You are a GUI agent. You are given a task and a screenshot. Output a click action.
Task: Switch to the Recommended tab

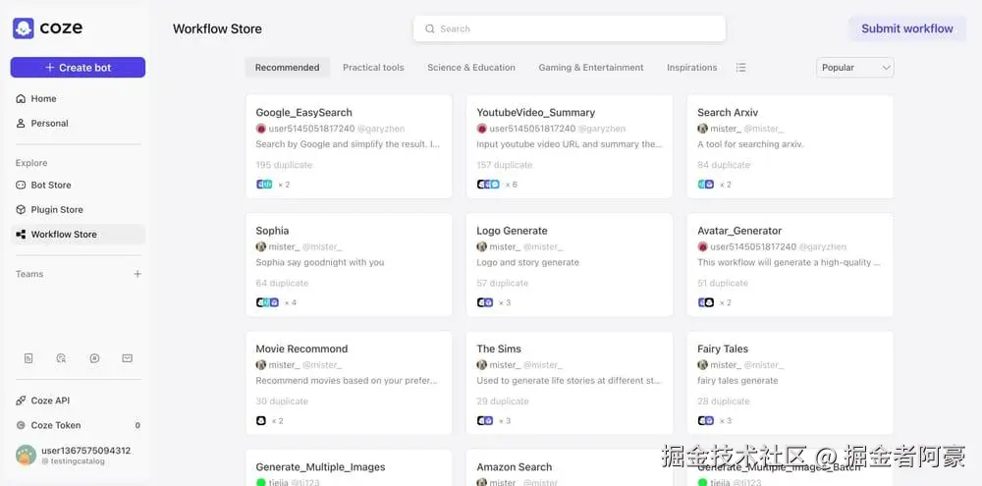[287, 68]
